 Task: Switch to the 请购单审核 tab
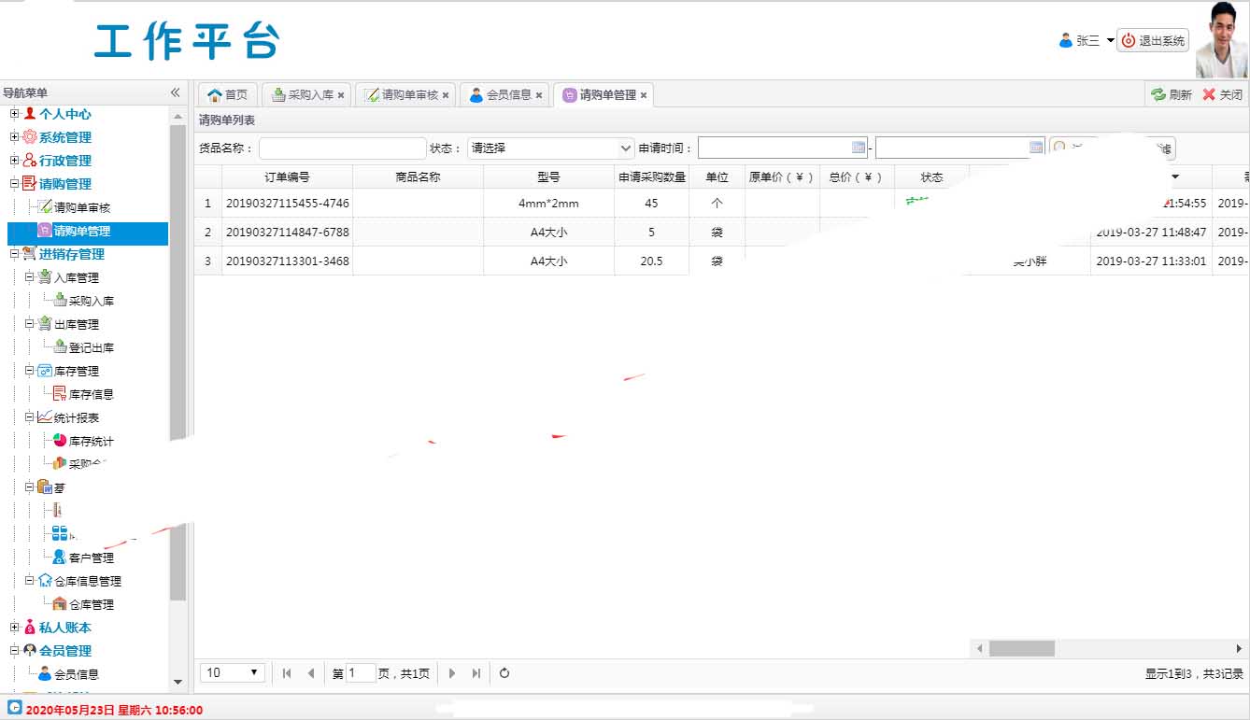coord(402,95)
